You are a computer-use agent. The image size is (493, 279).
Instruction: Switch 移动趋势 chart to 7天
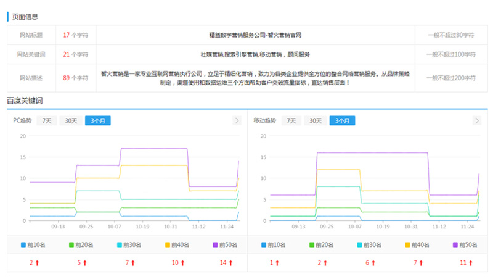click(x=291, y=121)
